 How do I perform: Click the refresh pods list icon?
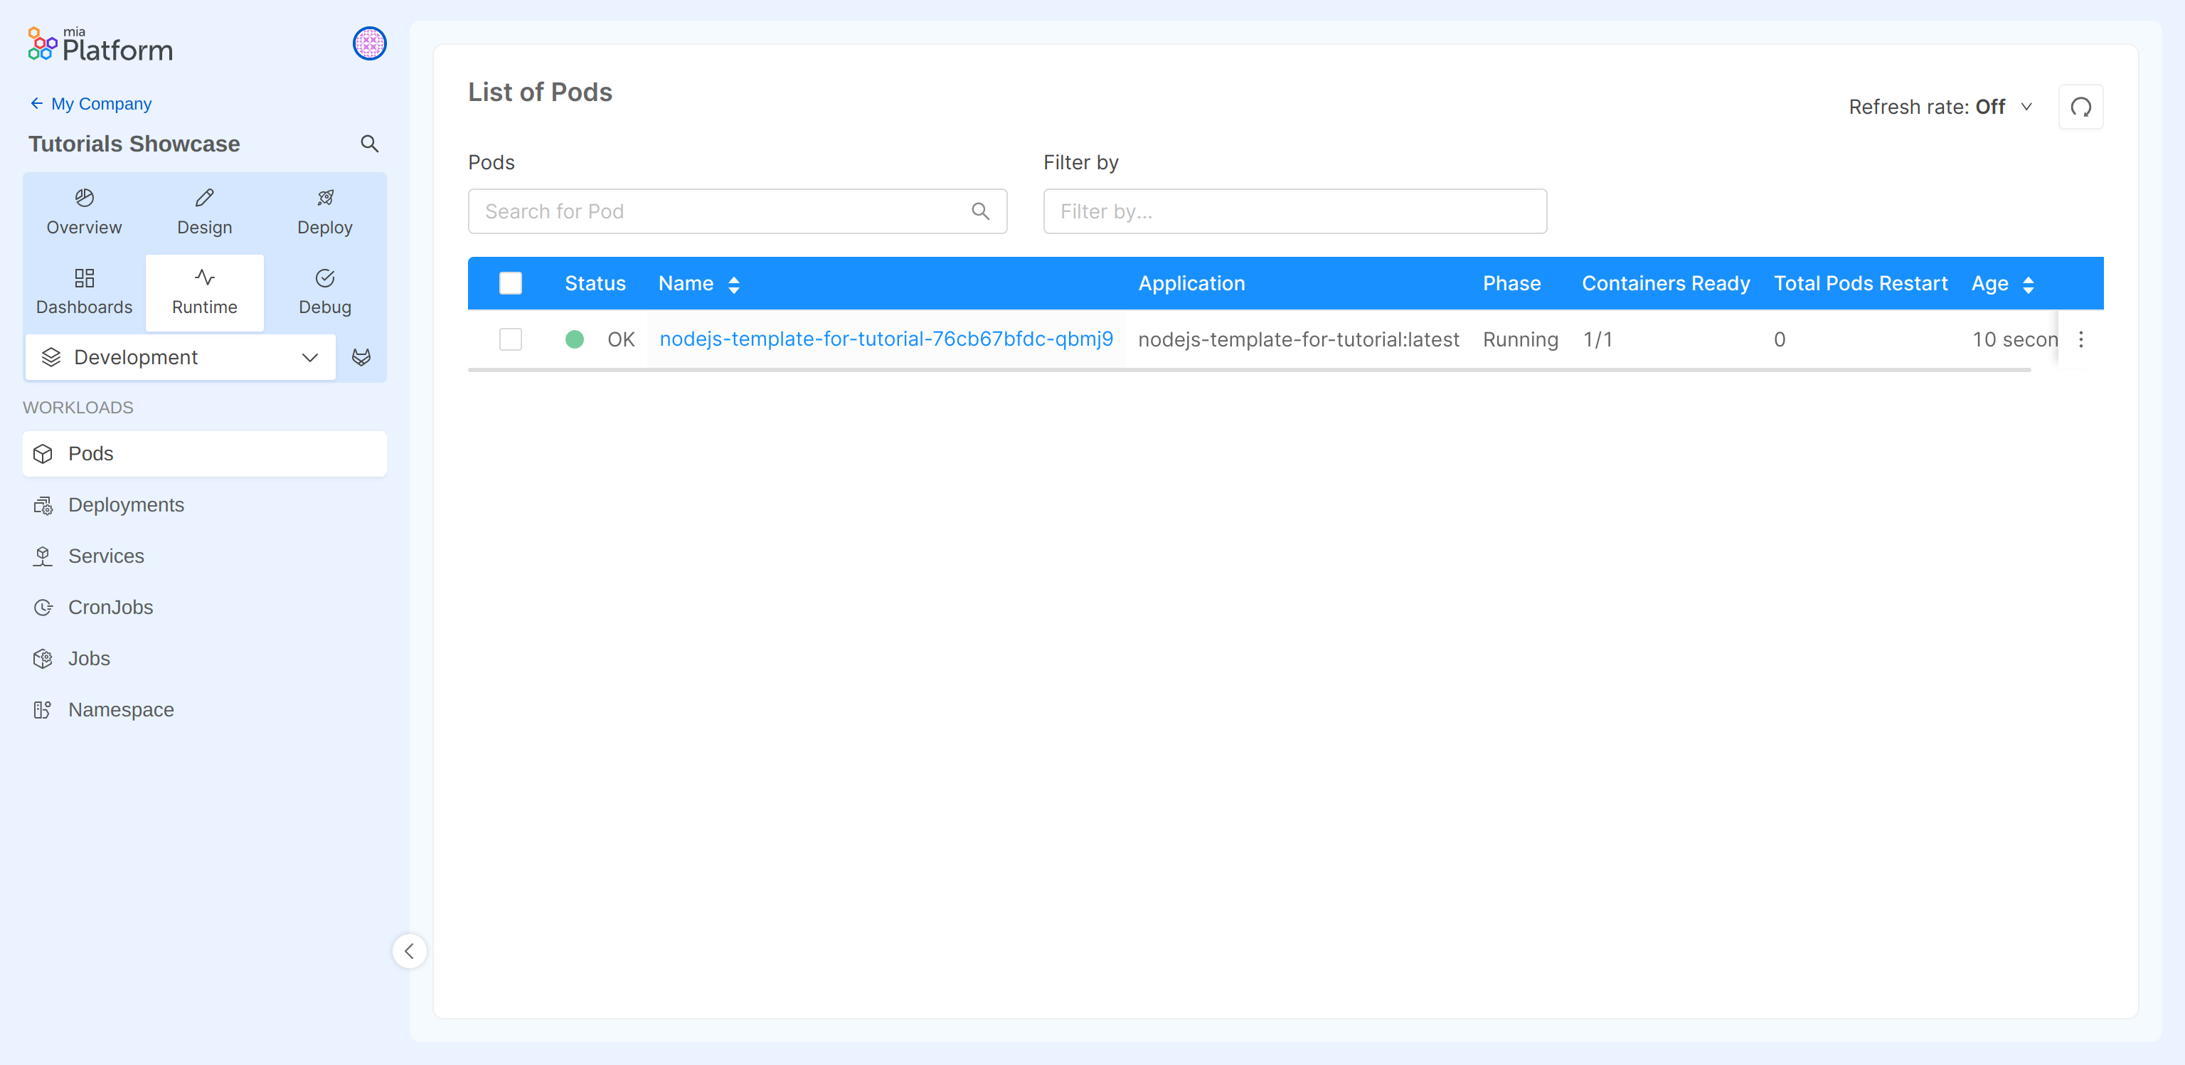tap(2080, 107)
